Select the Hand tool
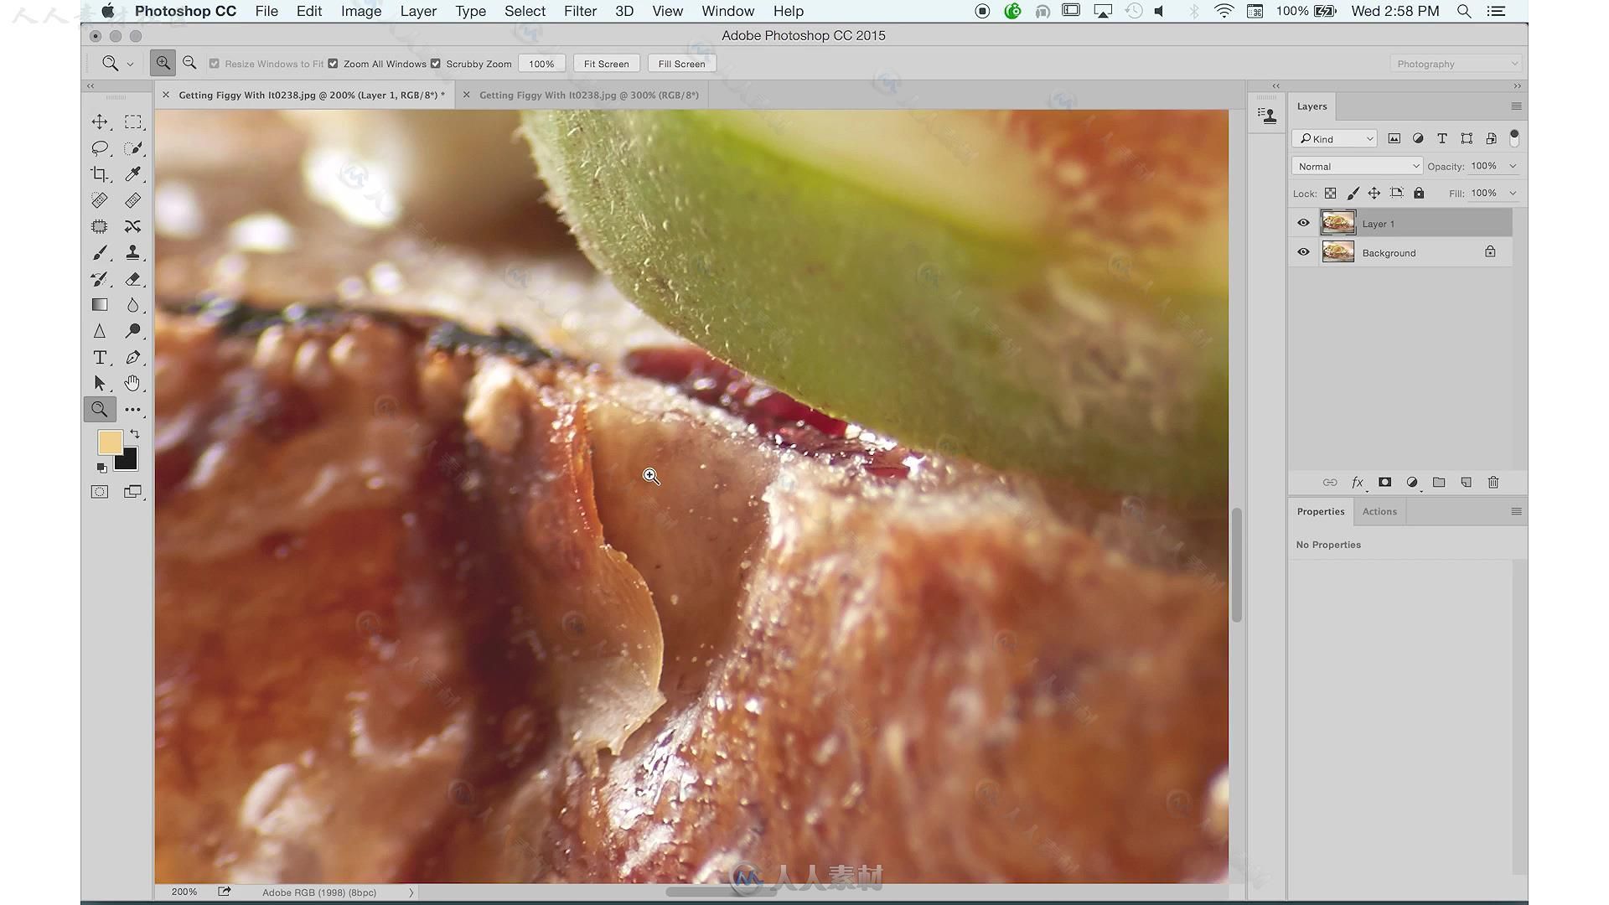1609x905 pixels. pos(132,382)
